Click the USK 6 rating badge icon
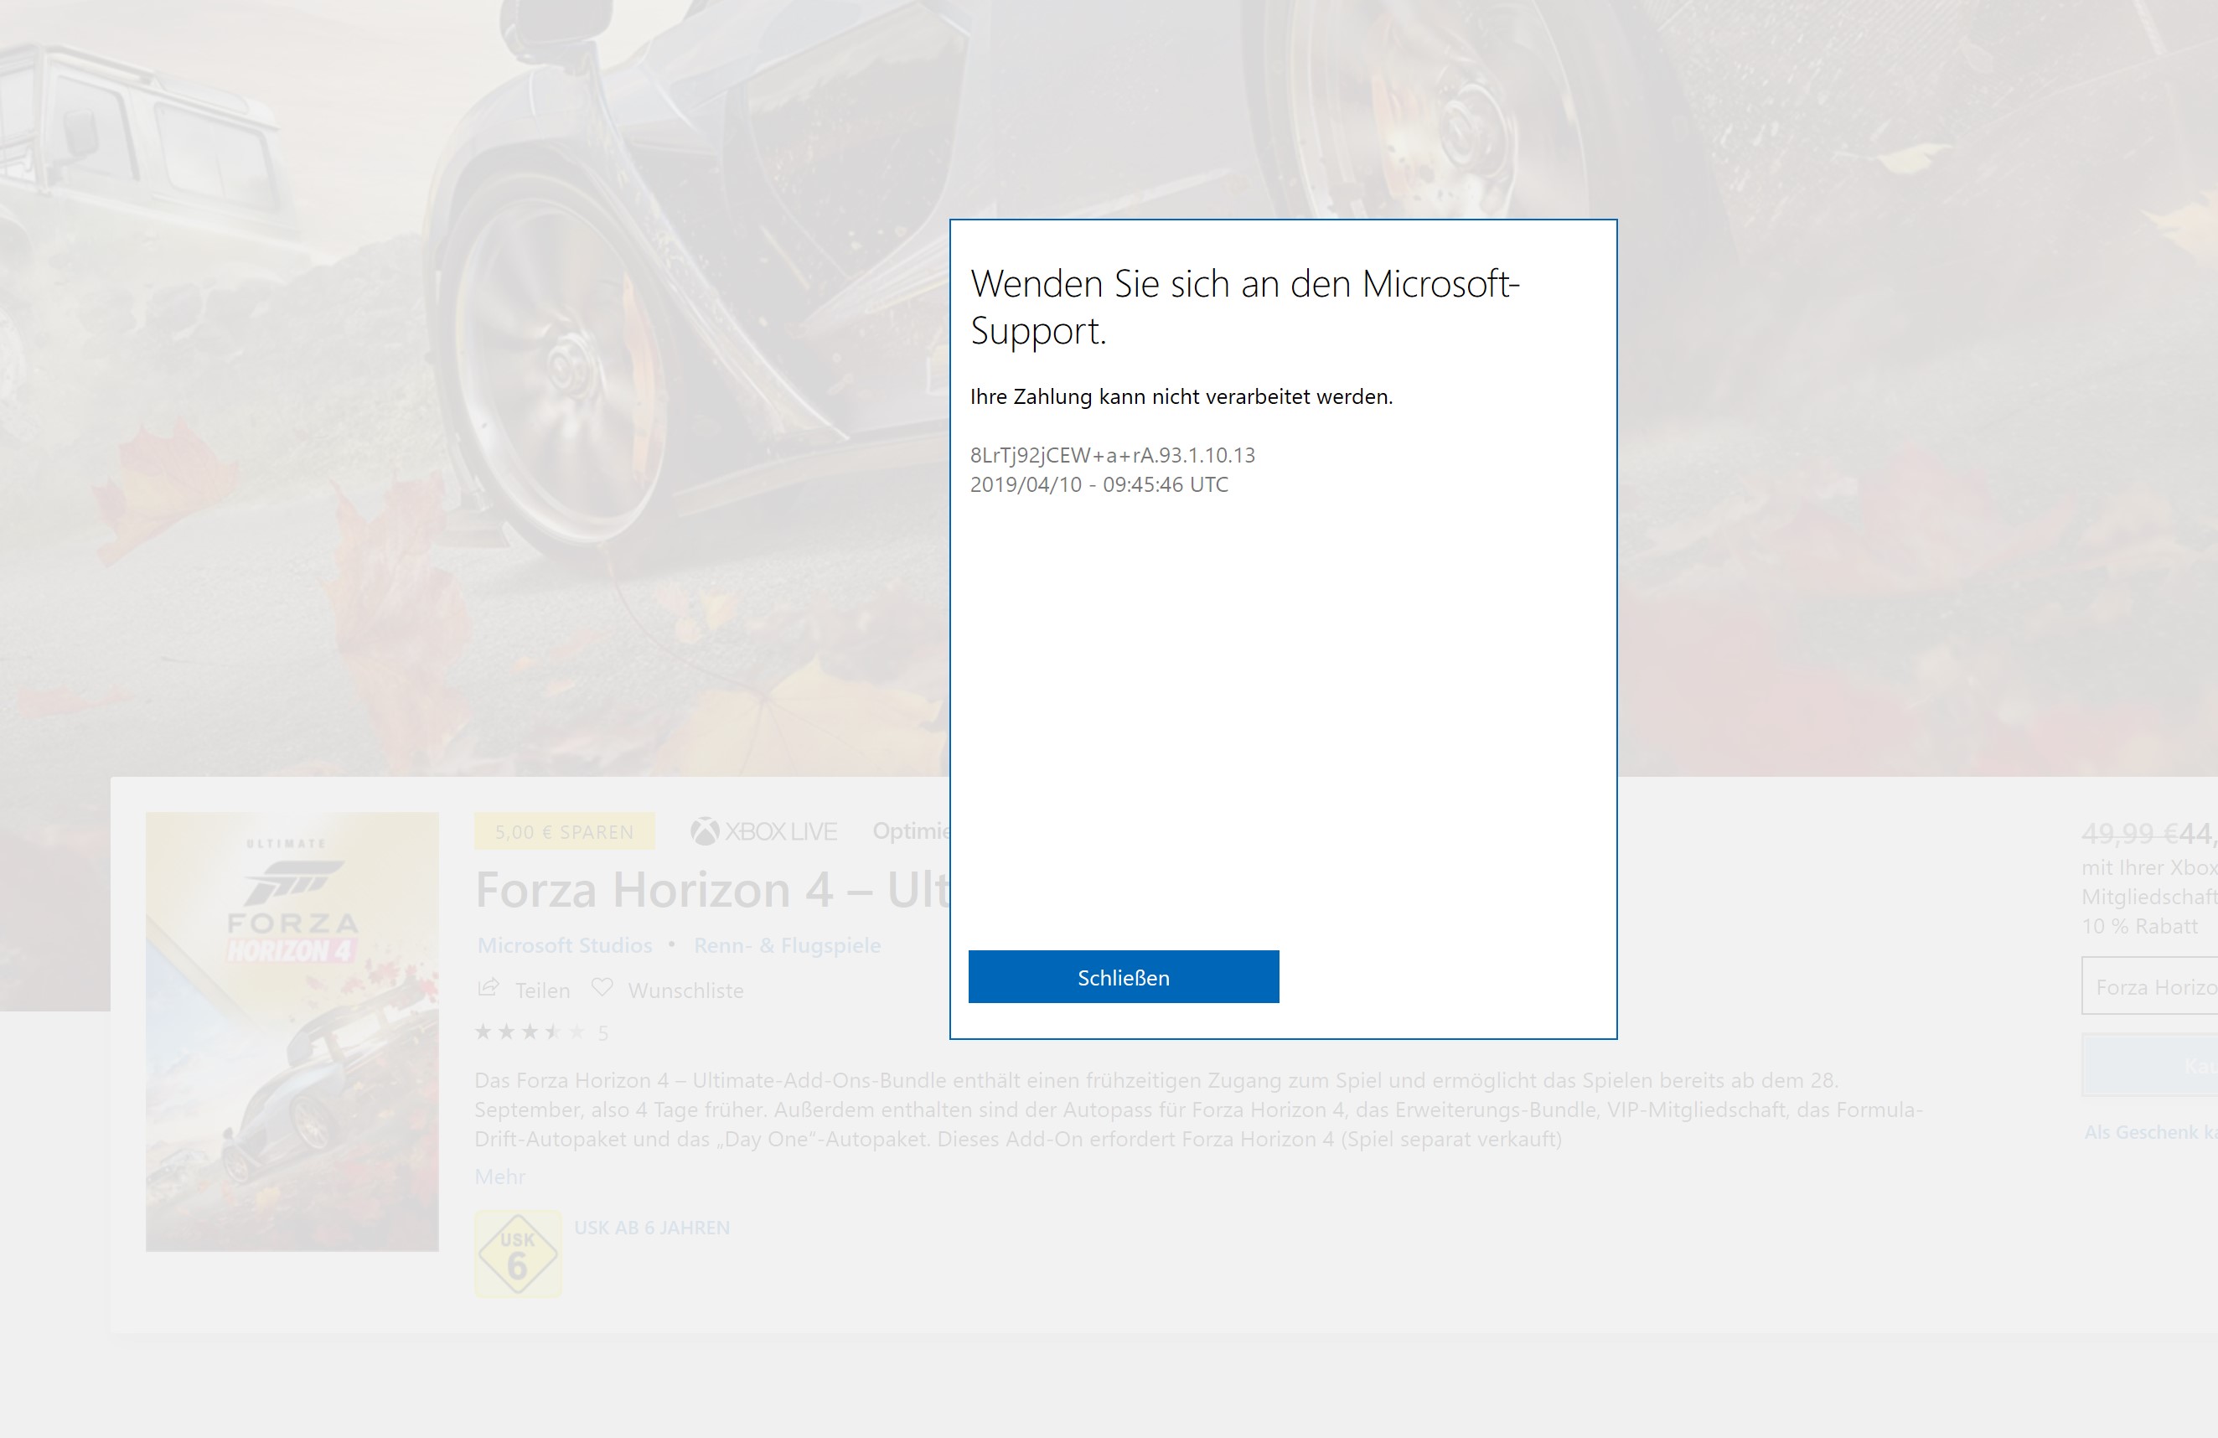 click(517, 1254)
